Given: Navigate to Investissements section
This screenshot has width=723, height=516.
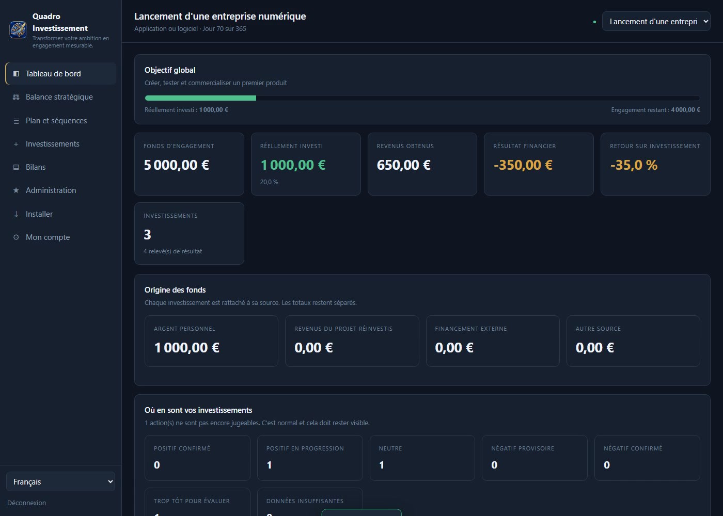Looking at the screenshot, I should click(61, 144).
